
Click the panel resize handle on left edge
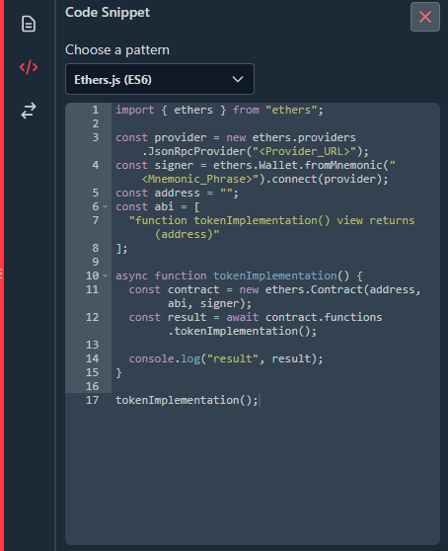[x=2, y=274]
